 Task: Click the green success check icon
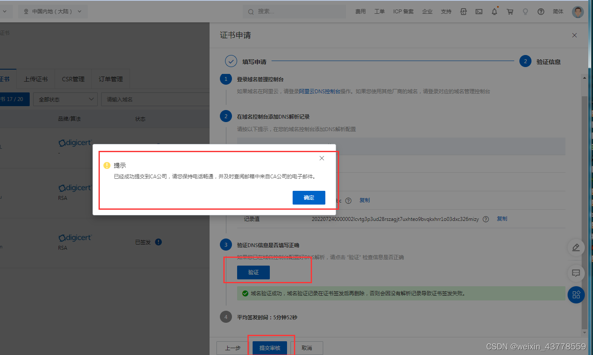245,294
